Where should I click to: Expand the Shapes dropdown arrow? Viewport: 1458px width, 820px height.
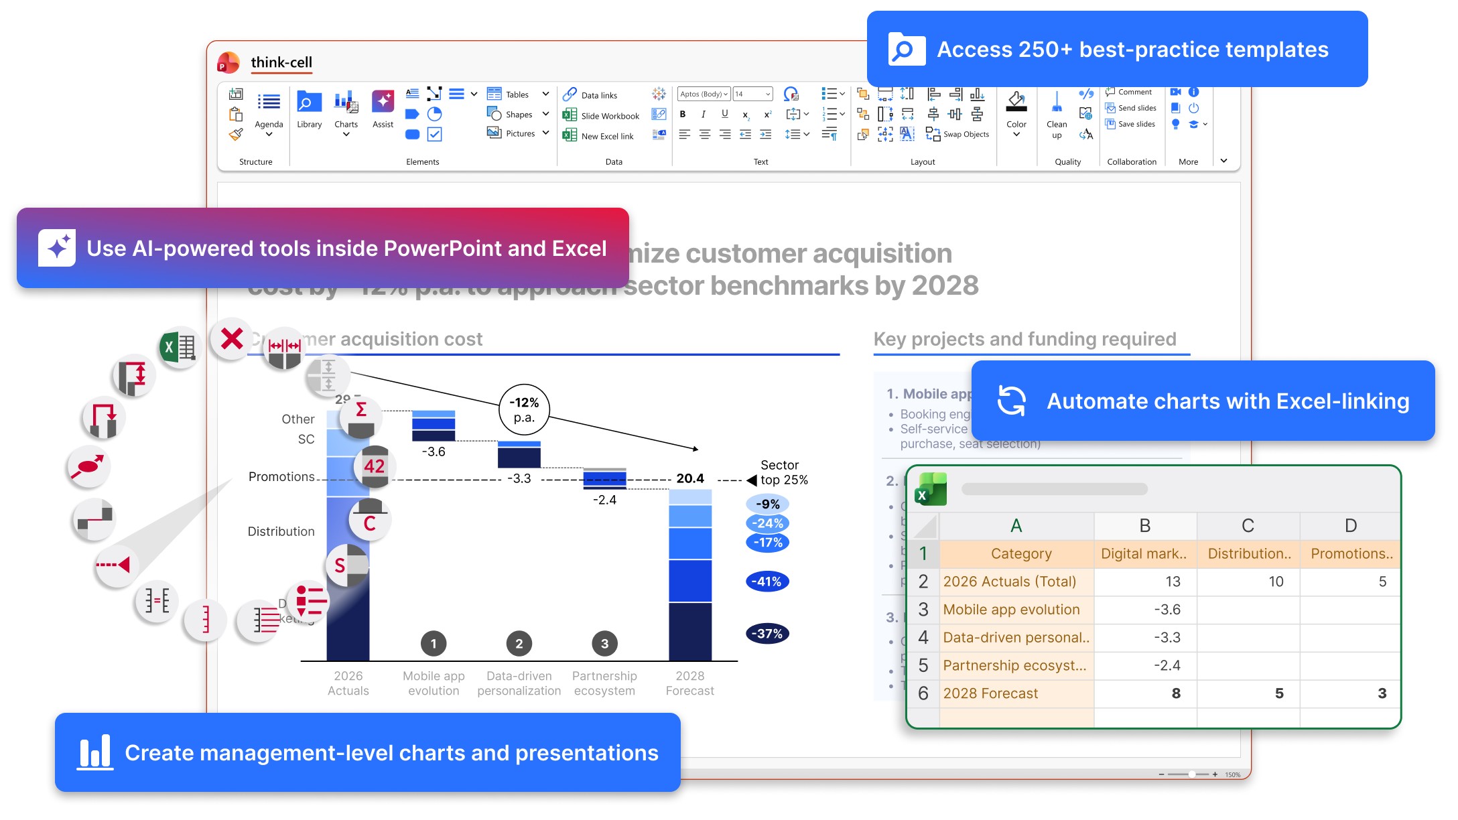pos(545,115)
